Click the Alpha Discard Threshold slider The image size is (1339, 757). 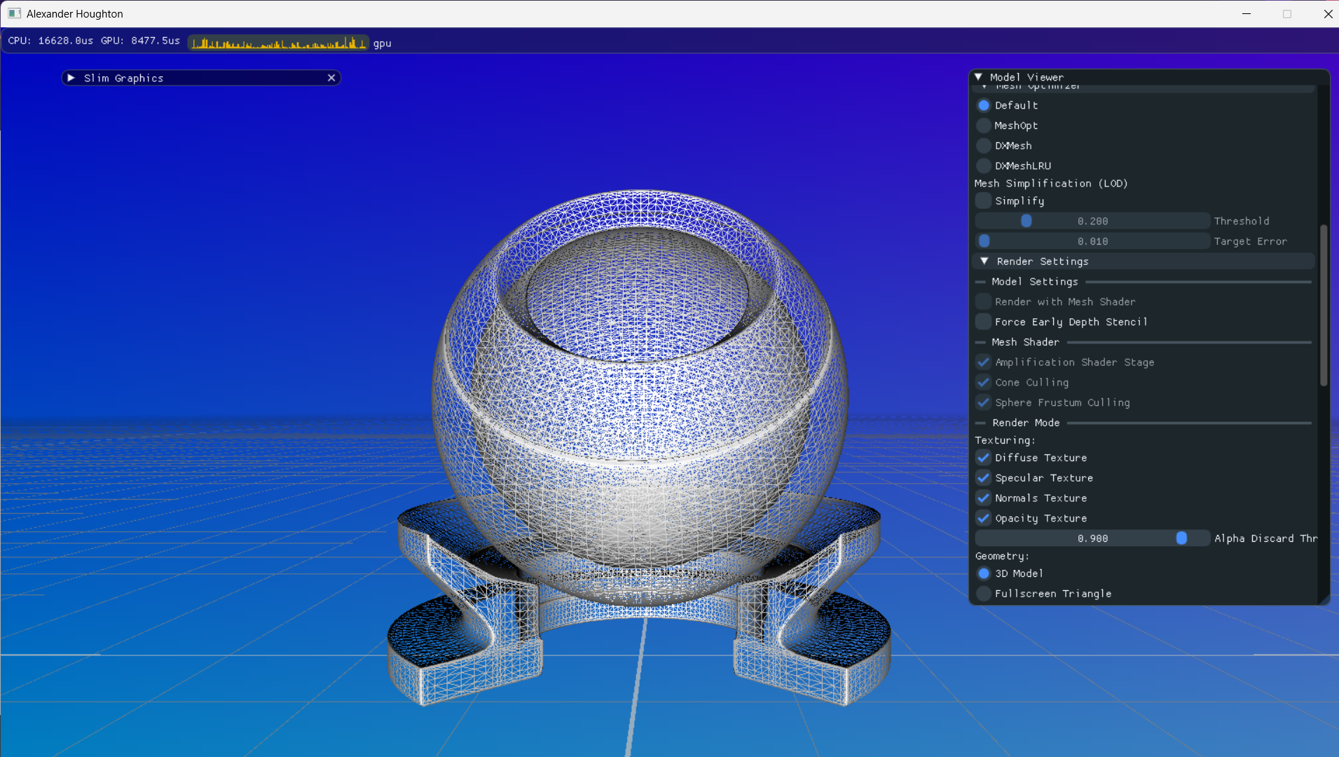1092,538
